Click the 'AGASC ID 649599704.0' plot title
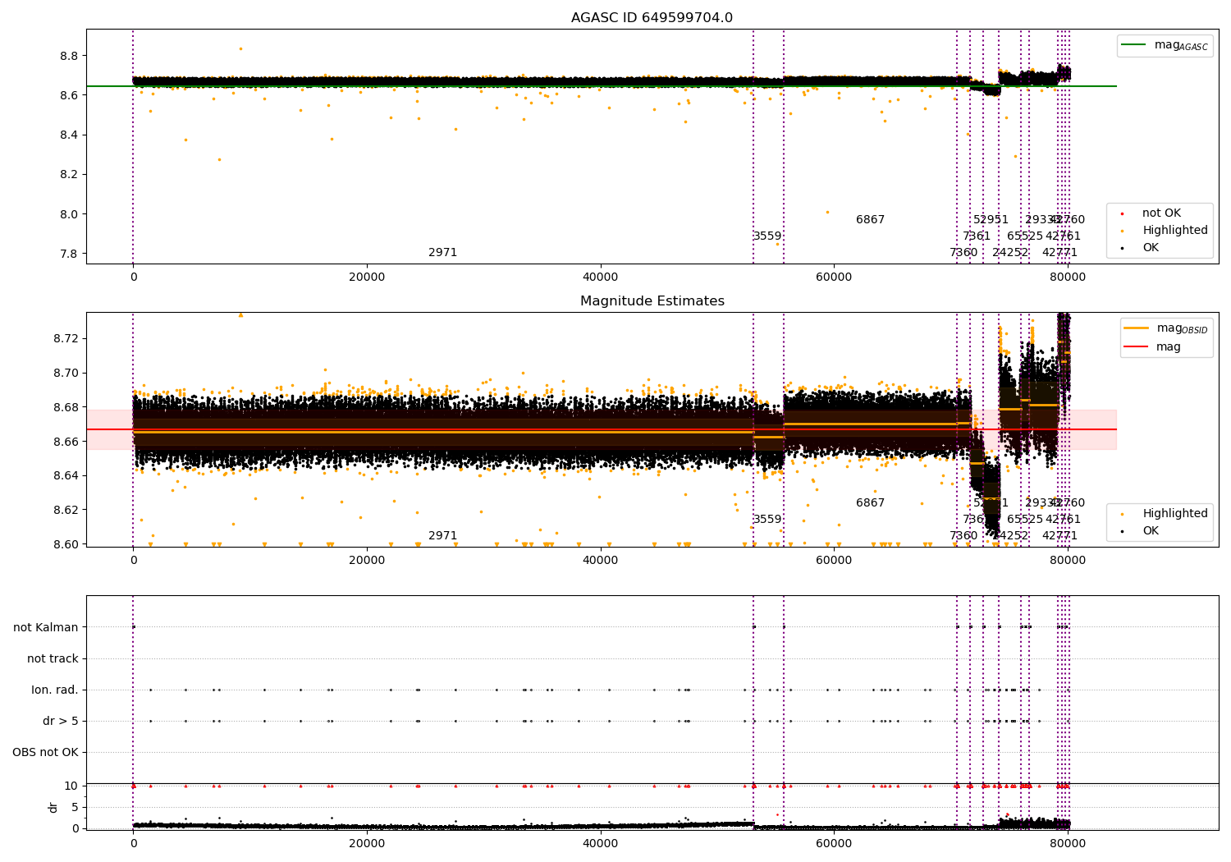 tap(652, 18)
